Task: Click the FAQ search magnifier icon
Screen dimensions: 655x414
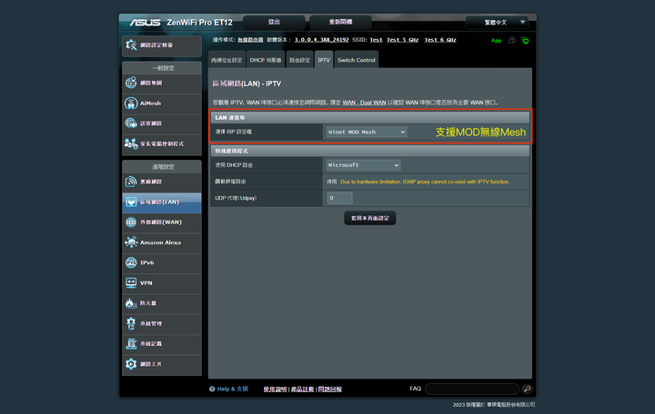Action: coord(527,389)
